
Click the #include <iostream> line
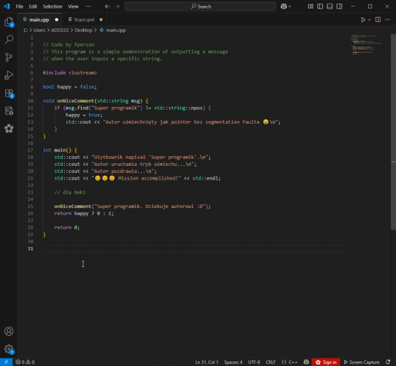(70, 73)
